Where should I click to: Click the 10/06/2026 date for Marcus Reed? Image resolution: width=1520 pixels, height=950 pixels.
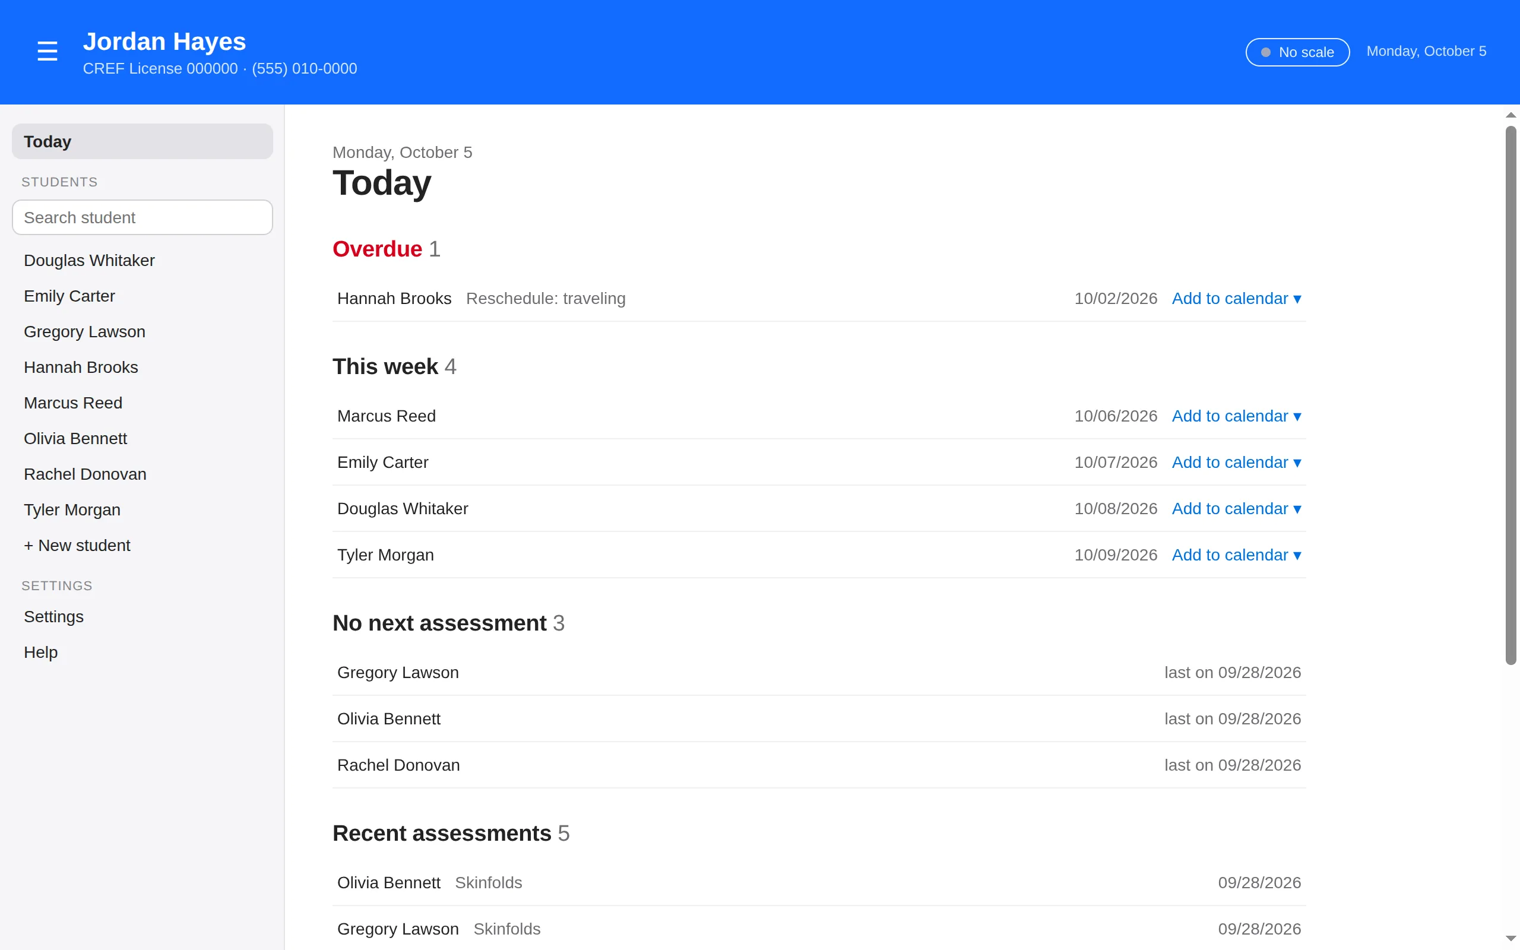1116,416
